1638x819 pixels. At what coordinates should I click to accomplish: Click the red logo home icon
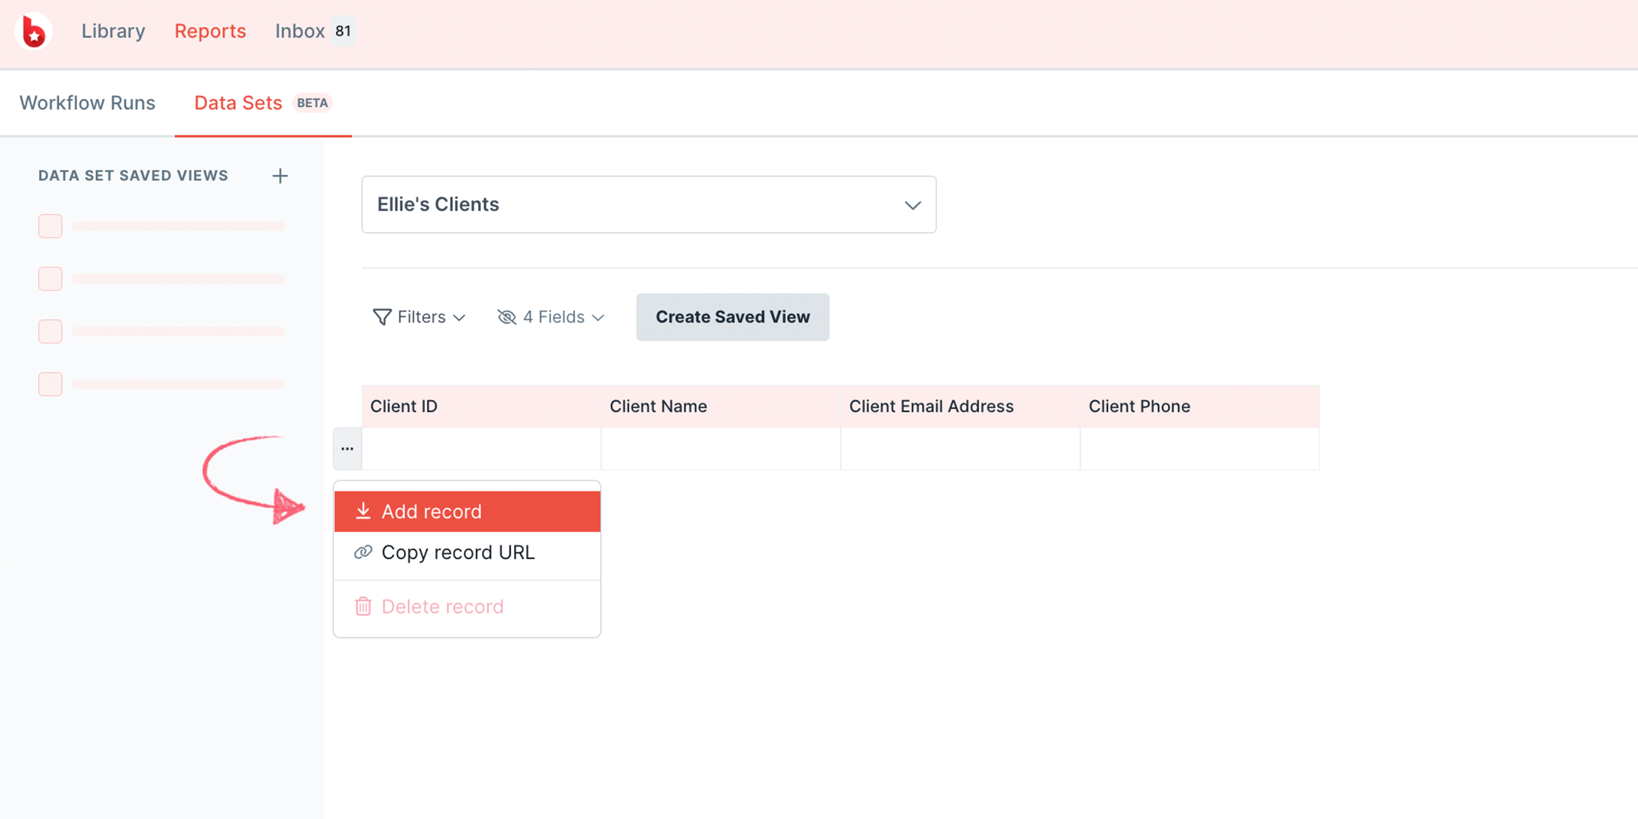coord(34,31)
